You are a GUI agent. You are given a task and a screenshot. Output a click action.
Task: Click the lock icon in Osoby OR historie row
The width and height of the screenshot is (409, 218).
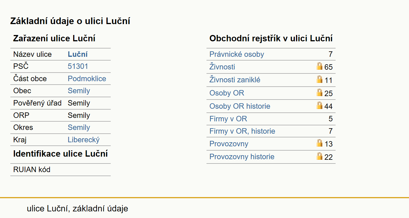(x=320, y=106)
